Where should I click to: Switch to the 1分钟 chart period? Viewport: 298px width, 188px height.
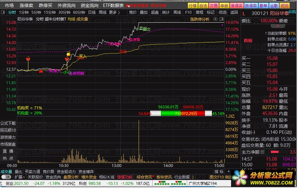pyautogui.click(x=24, y=12)
